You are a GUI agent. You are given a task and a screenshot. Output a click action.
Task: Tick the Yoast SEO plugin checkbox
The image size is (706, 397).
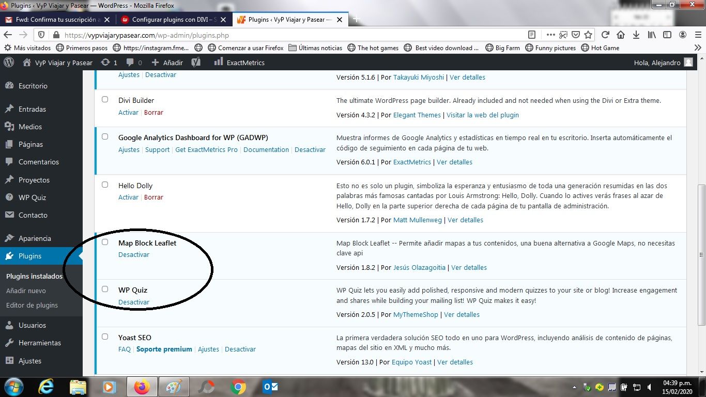[105, 337]
